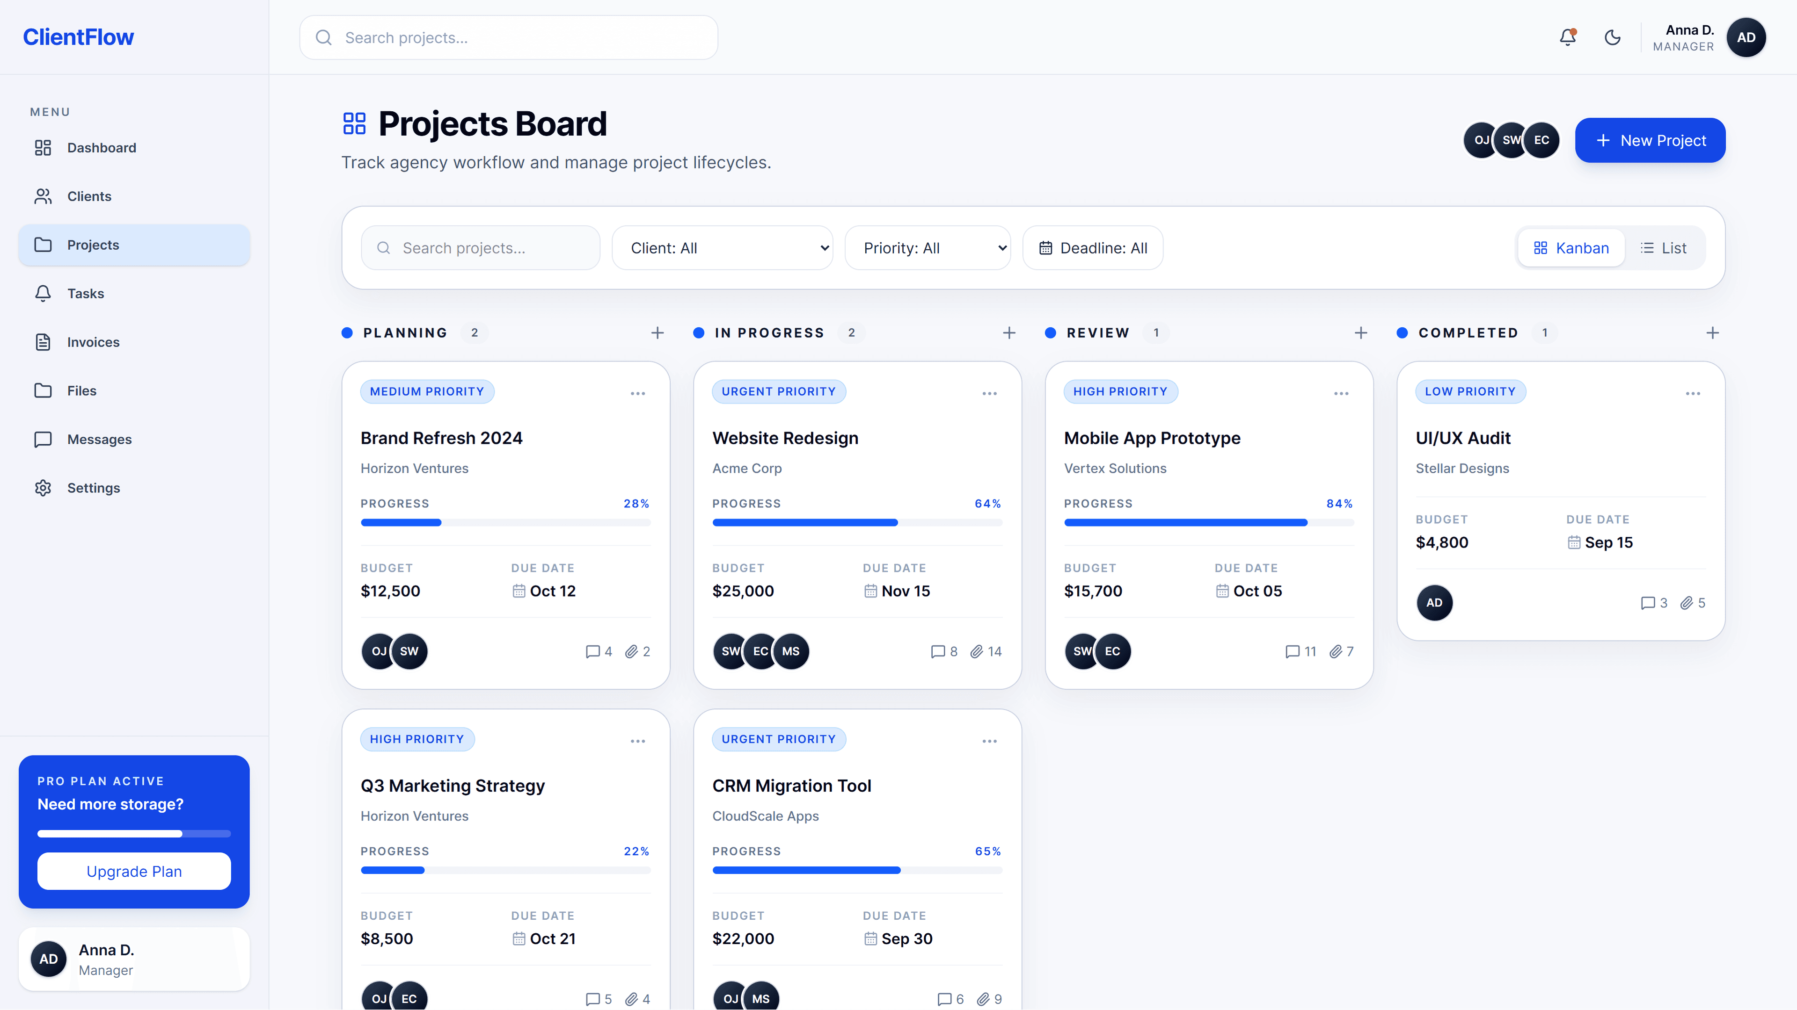Add a card to the Review column
The height and width of the screenshot is (1010, 1797).
coord(1360,332)
